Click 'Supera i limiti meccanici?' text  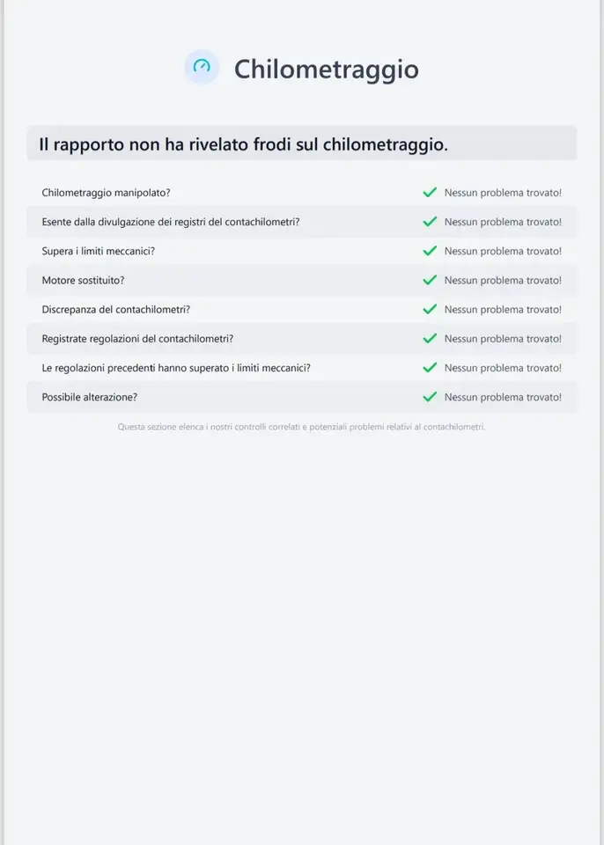[x=98, y=251]
